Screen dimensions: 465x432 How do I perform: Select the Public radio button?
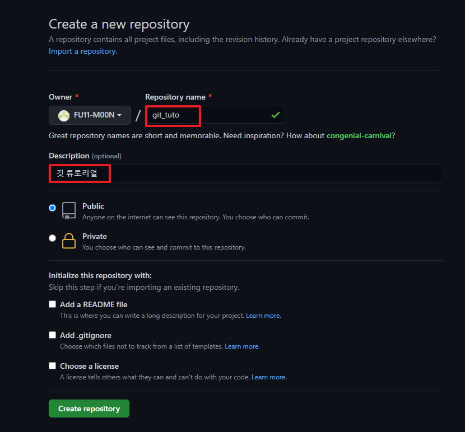click(x=53, y=208)
